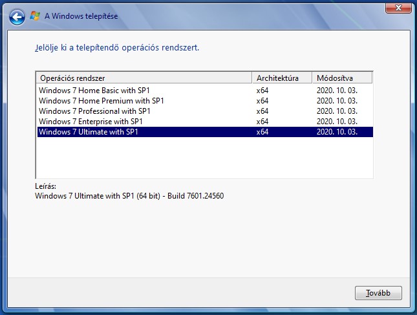The width and height of the screenshot is (417, 315).
Task: Click the Tovább button
Action: (x=378, y=293)
